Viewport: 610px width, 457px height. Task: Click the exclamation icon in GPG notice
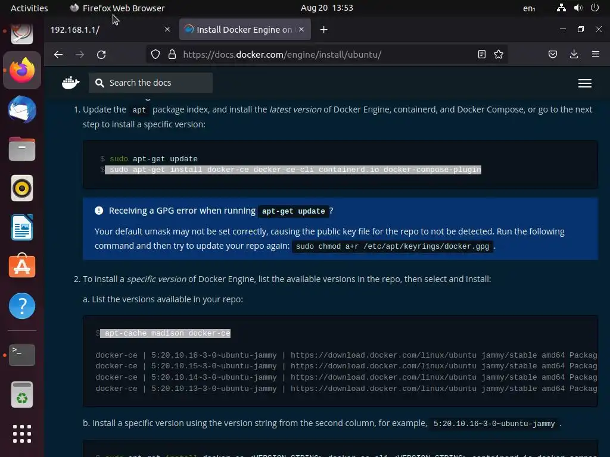[99, 211]
